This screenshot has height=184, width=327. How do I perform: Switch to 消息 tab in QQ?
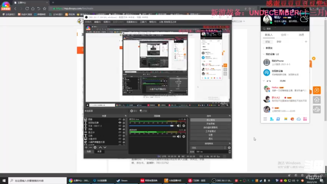point(301,35)
